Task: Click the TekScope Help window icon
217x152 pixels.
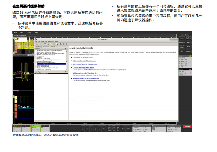Action: [36, 39]
